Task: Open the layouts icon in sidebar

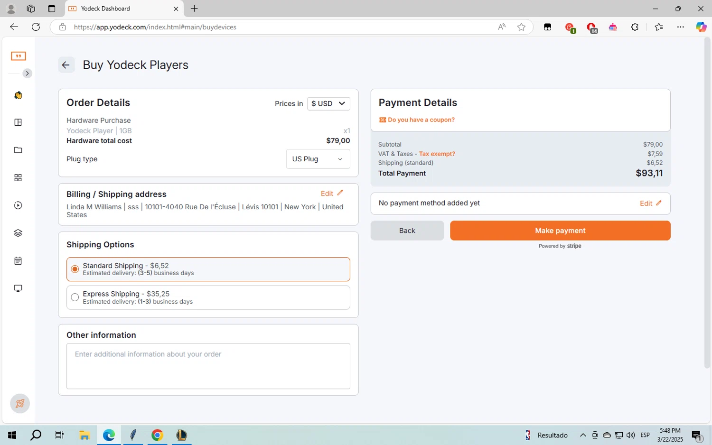Action: click(x=18, y=122)
